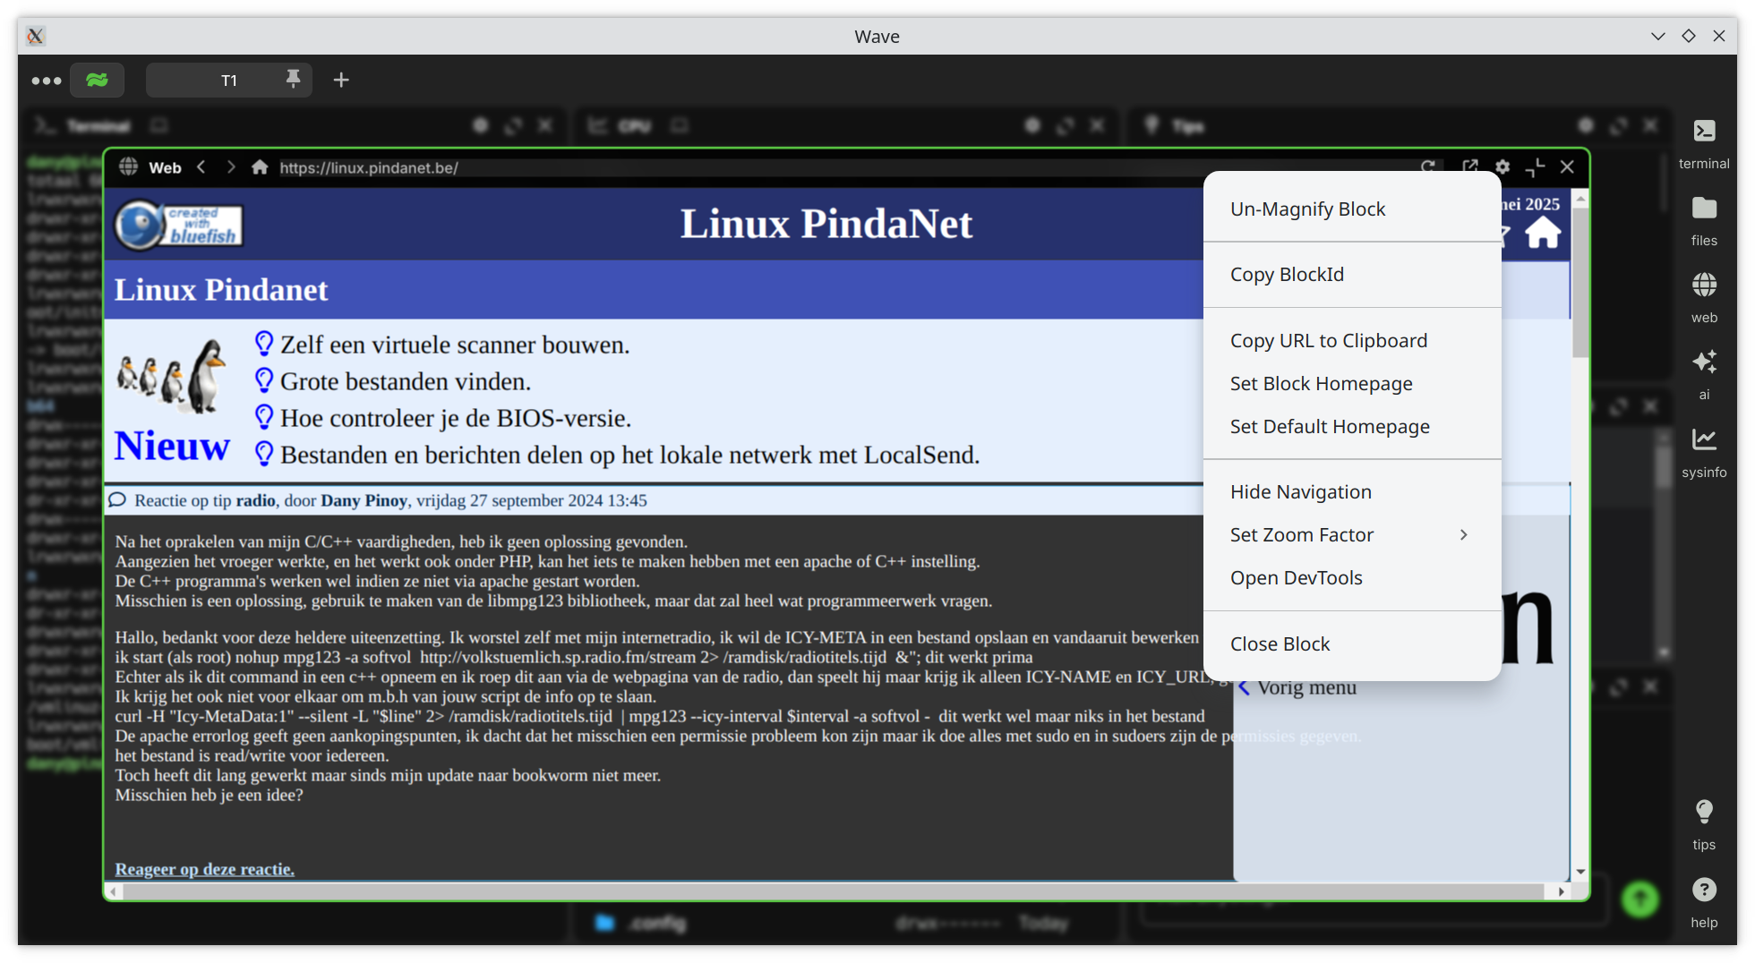Open the sysinfo widget in sidebar
Image resolution: width=1755 pixels, height=963 pixels.
coord(1704,452)
